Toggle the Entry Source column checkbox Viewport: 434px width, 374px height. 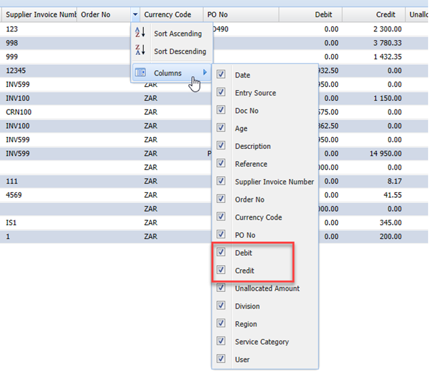[x=221, y=93]
